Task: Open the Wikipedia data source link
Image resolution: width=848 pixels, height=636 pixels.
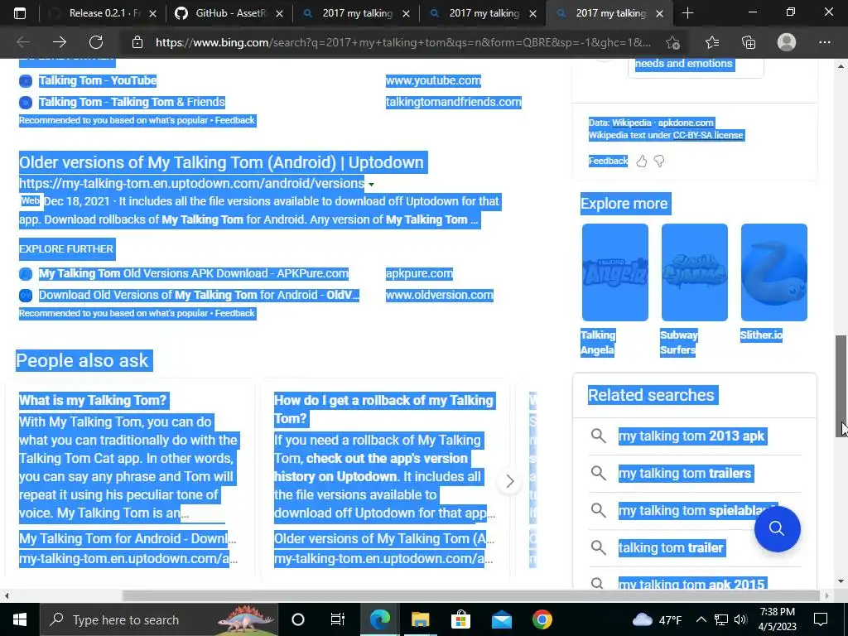Action: click(x=632, y=123)
